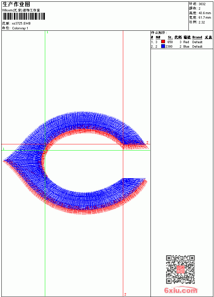Click the red color swatch in stop sequence

tap(163, 42)
